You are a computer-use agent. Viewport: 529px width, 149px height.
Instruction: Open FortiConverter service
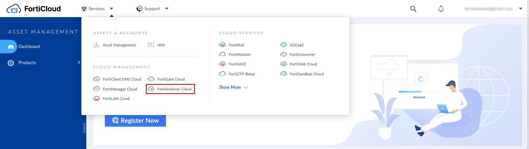(x=303, y=55)
